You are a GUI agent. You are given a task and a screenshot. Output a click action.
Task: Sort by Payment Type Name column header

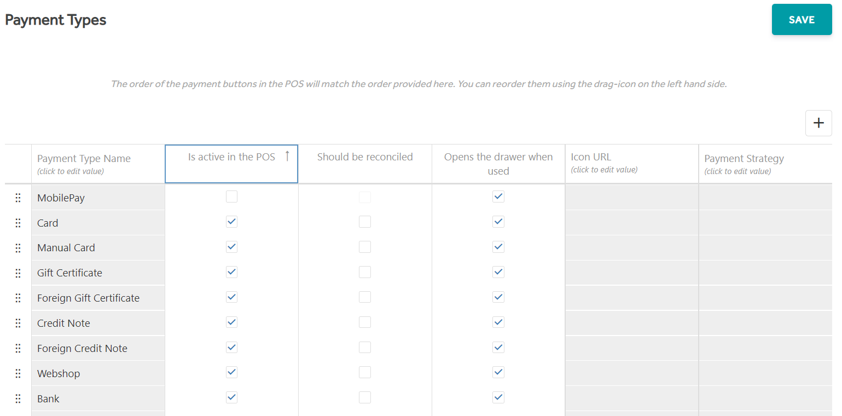pyautogui.click(x=98, y=164)
